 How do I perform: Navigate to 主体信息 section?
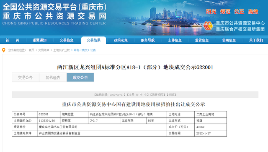click(175, 40)
